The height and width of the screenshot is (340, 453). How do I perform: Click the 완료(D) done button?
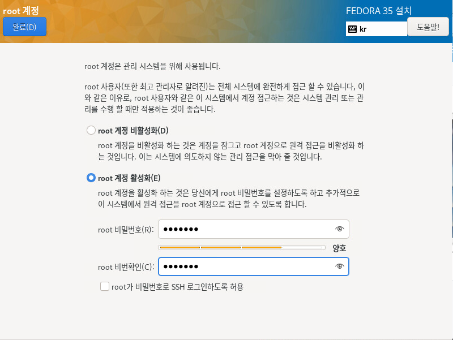tap(24, 27)
